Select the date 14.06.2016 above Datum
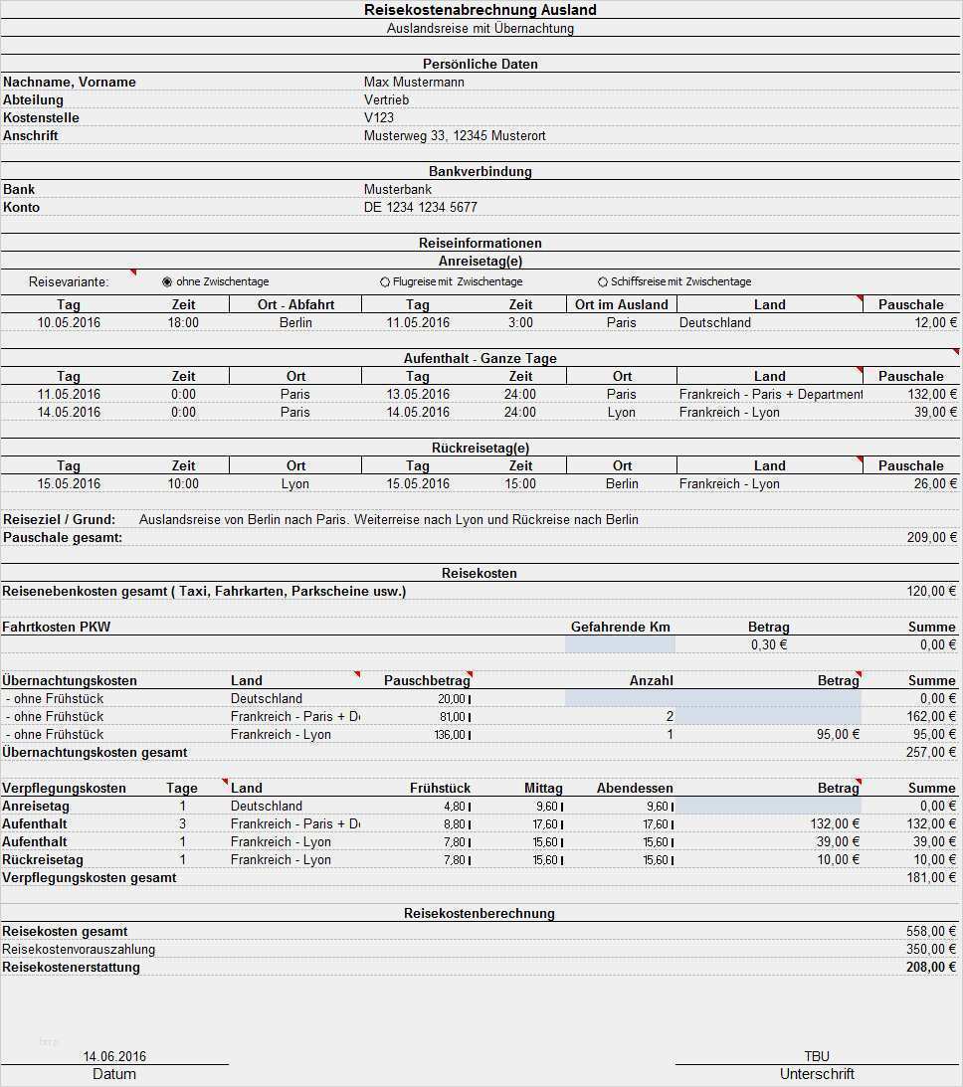 tap(114, 1056)
